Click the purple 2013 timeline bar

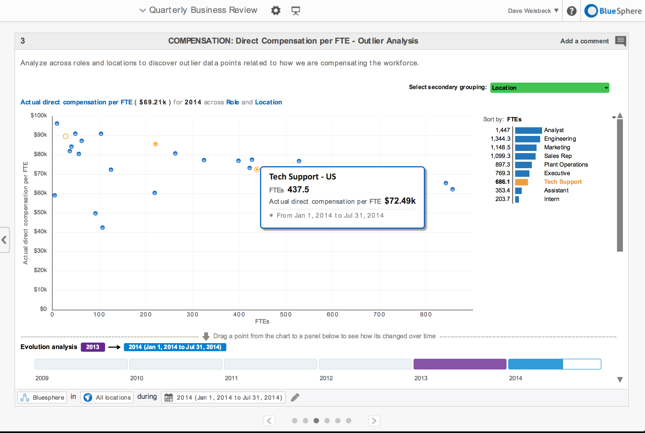[x=460, y=364]
